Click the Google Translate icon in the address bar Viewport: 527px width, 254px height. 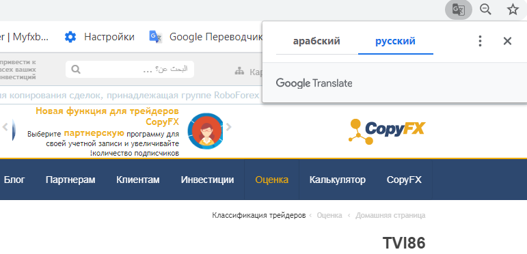pyautogui.click(x=459, y=10)
